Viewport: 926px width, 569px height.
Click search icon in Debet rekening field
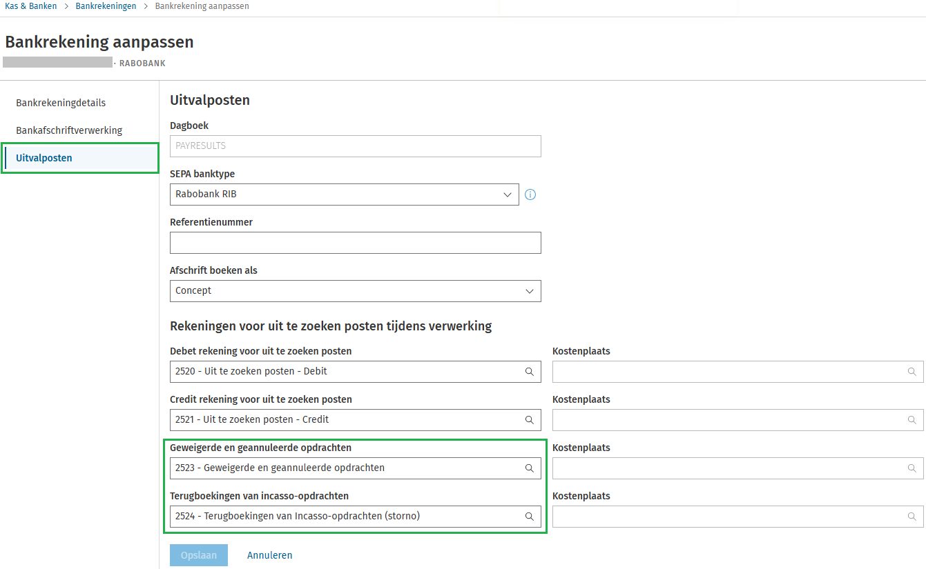click(x=530, y=372)
